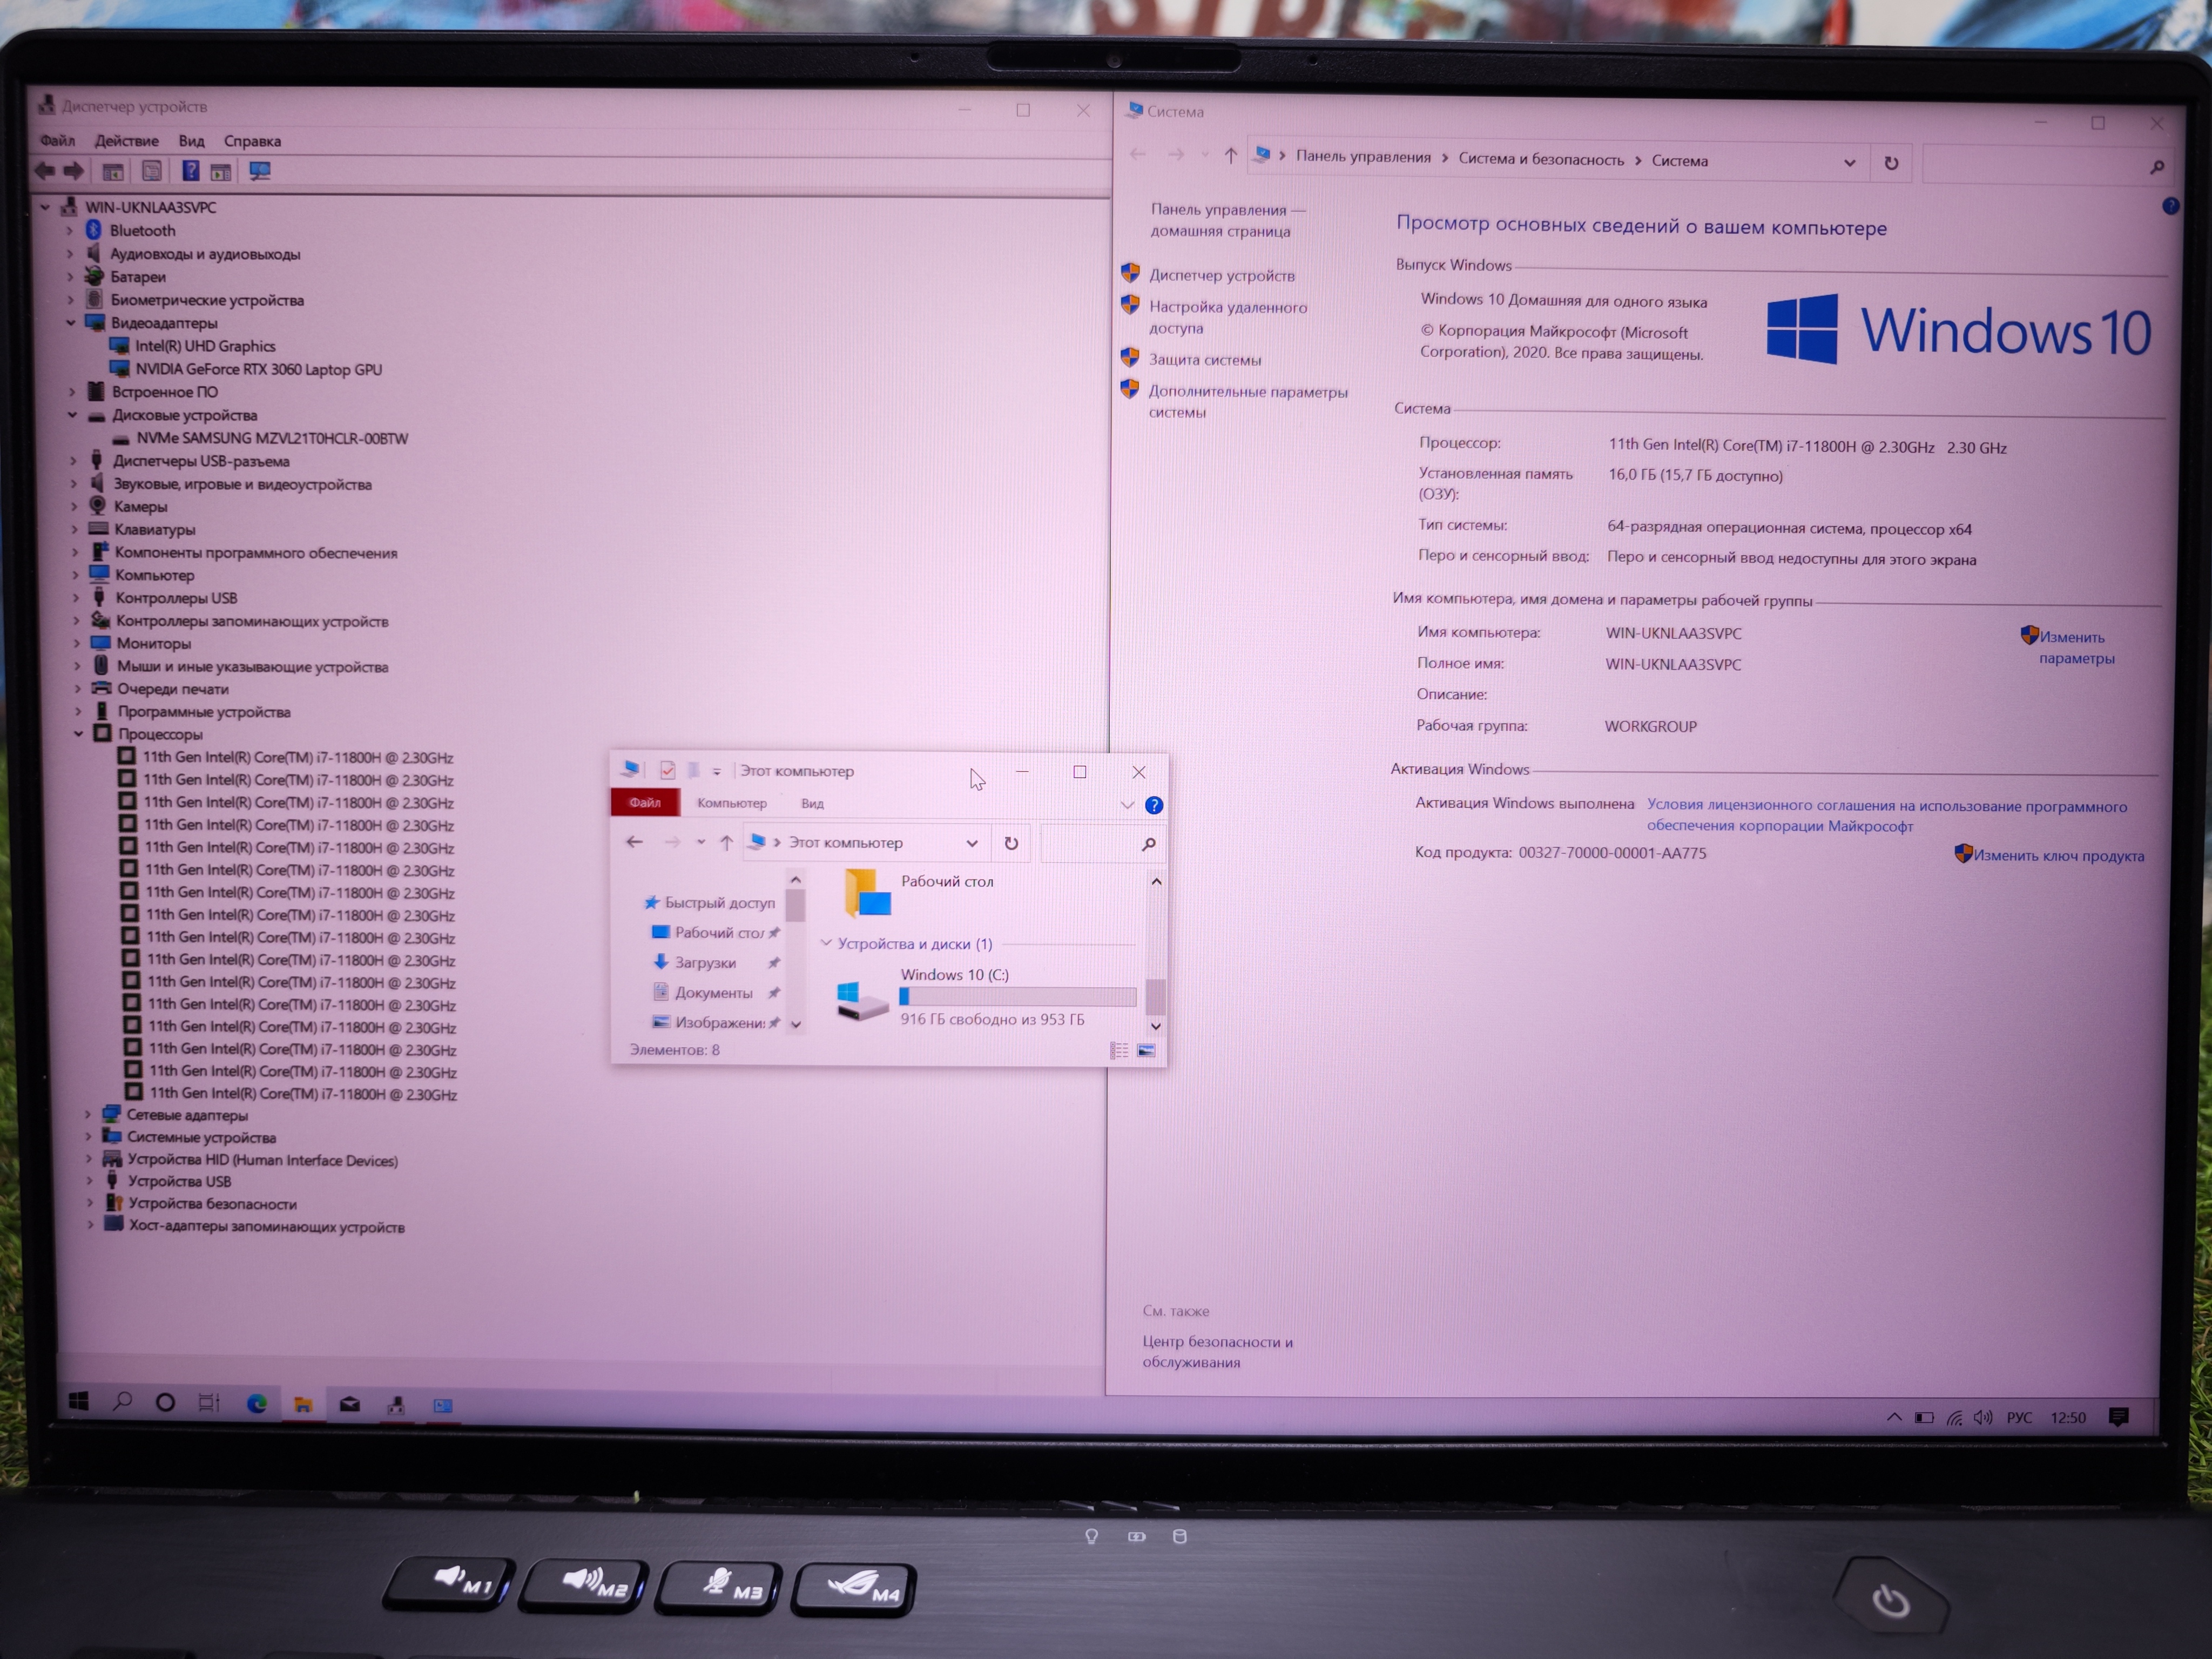Expand the Bluetooth device category
This screenshot has width=2212, height=1659.
70,231
